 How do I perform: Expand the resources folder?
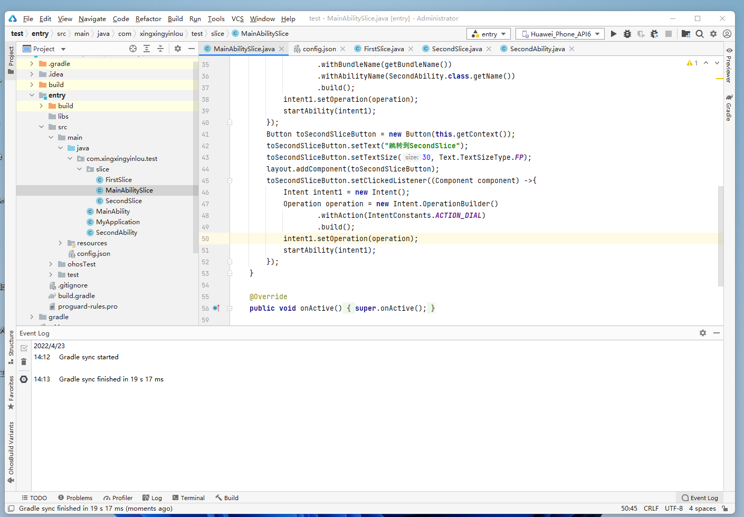[x=60, y=243]
